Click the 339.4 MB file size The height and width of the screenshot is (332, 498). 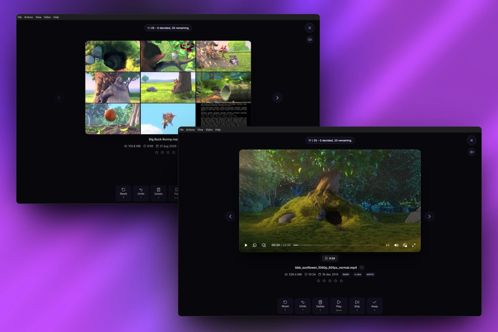click(x=293, y=275)
